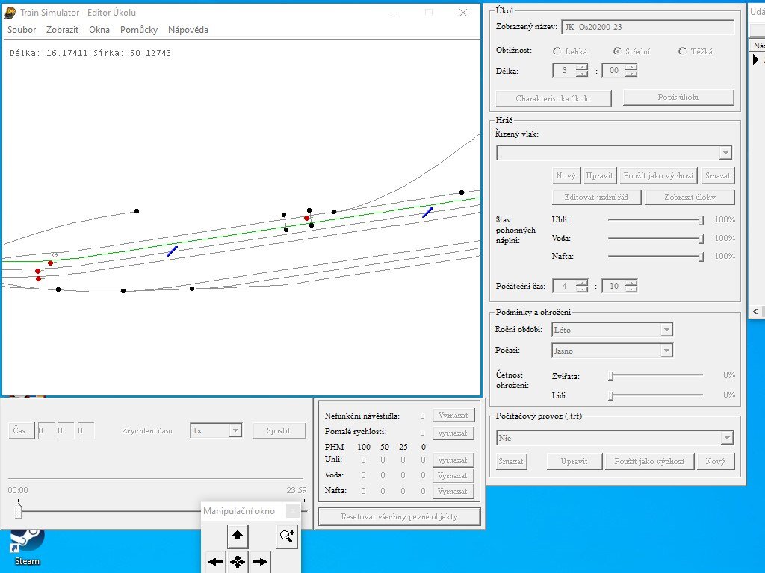Close the Manipulační okno panel
The height and width of the screenshot is (573, 765).
[292, 510]
